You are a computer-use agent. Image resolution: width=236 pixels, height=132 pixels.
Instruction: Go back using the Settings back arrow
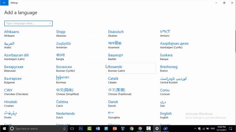click(x=4, y=3)
